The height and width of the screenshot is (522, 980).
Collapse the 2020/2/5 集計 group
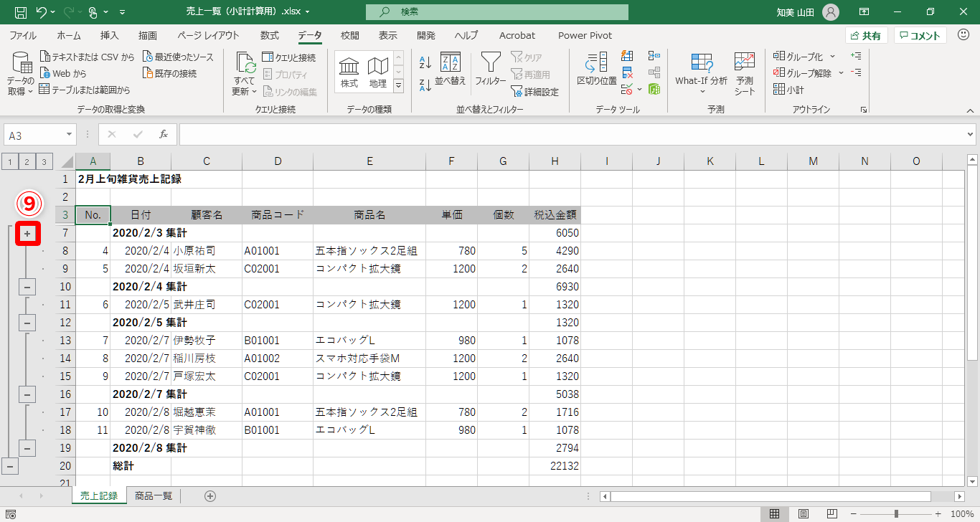click(x=27, y=323)
